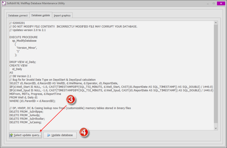Click the scrollbar up arrow in query text
The image size is (227, 148).
coord(216,23)
